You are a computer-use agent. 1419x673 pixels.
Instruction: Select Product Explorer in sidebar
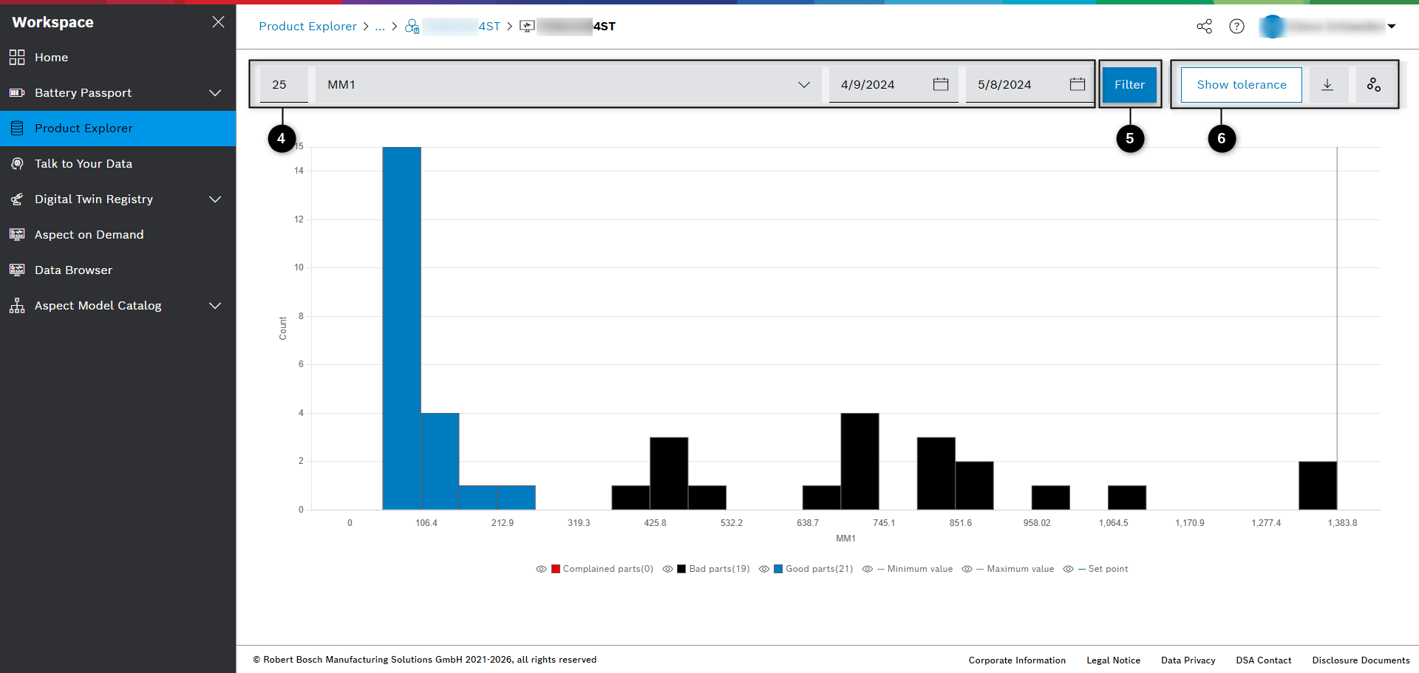click(118, 129)
